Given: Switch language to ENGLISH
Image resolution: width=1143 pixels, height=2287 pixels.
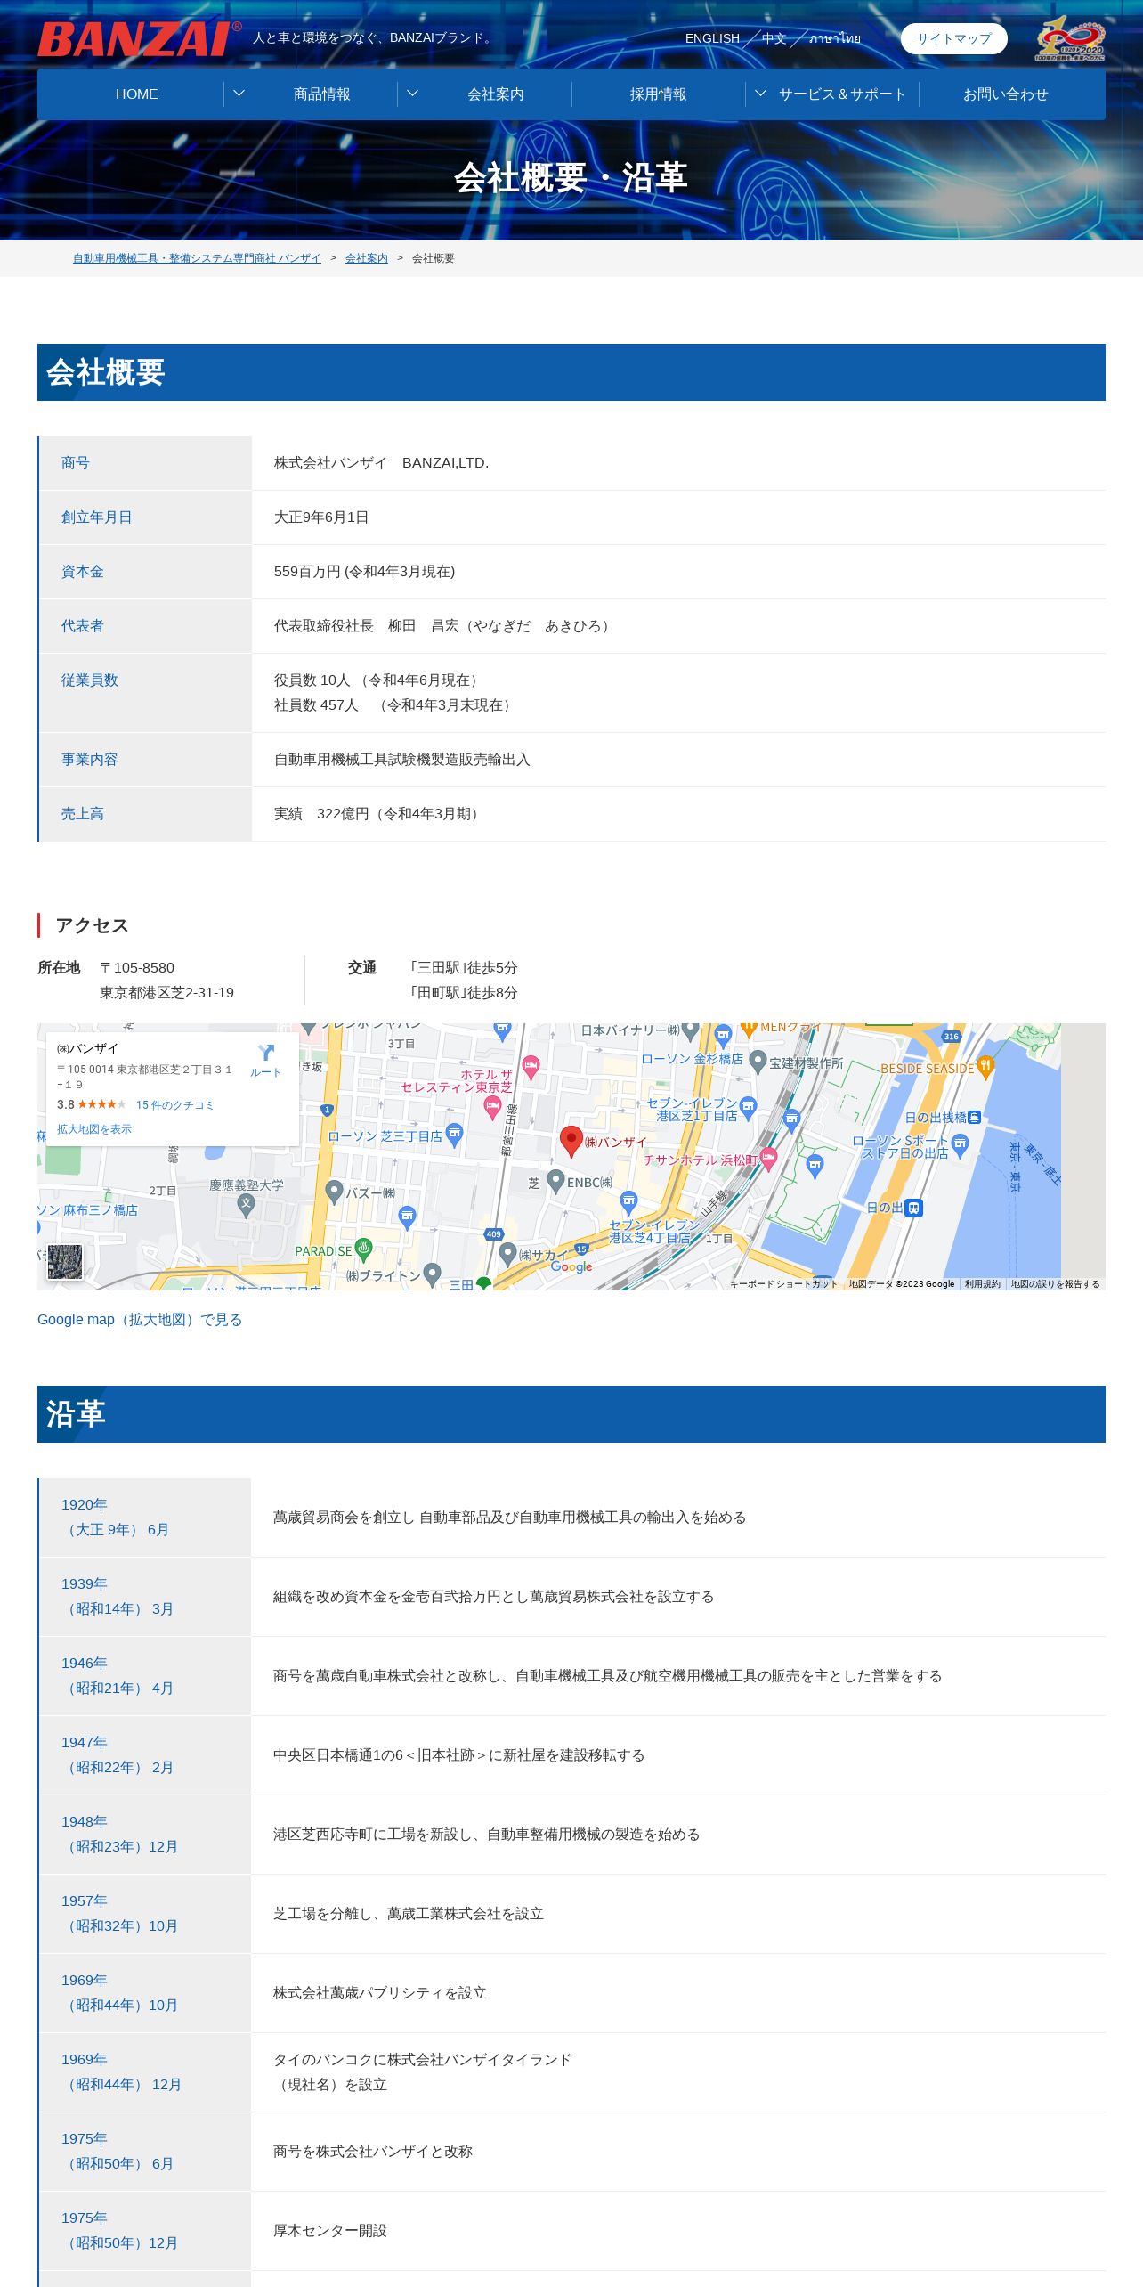Looking at the screenshot, I should coord(712,38).
